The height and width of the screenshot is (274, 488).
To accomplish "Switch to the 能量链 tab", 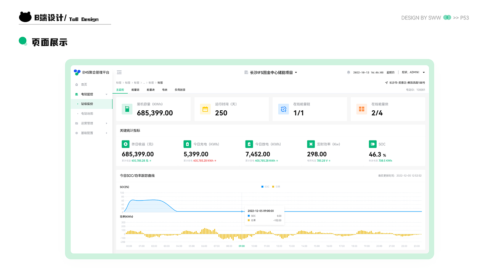I will coord(135,90).
